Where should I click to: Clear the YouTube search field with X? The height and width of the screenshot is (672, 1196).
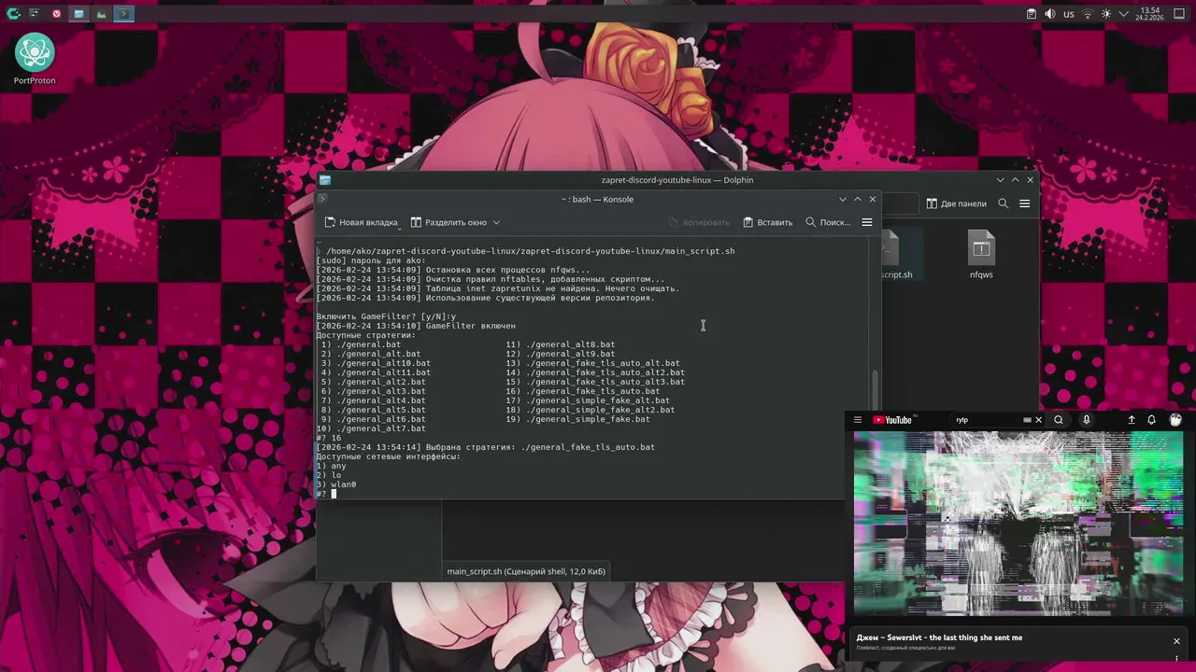click(x=1038, y=420)
